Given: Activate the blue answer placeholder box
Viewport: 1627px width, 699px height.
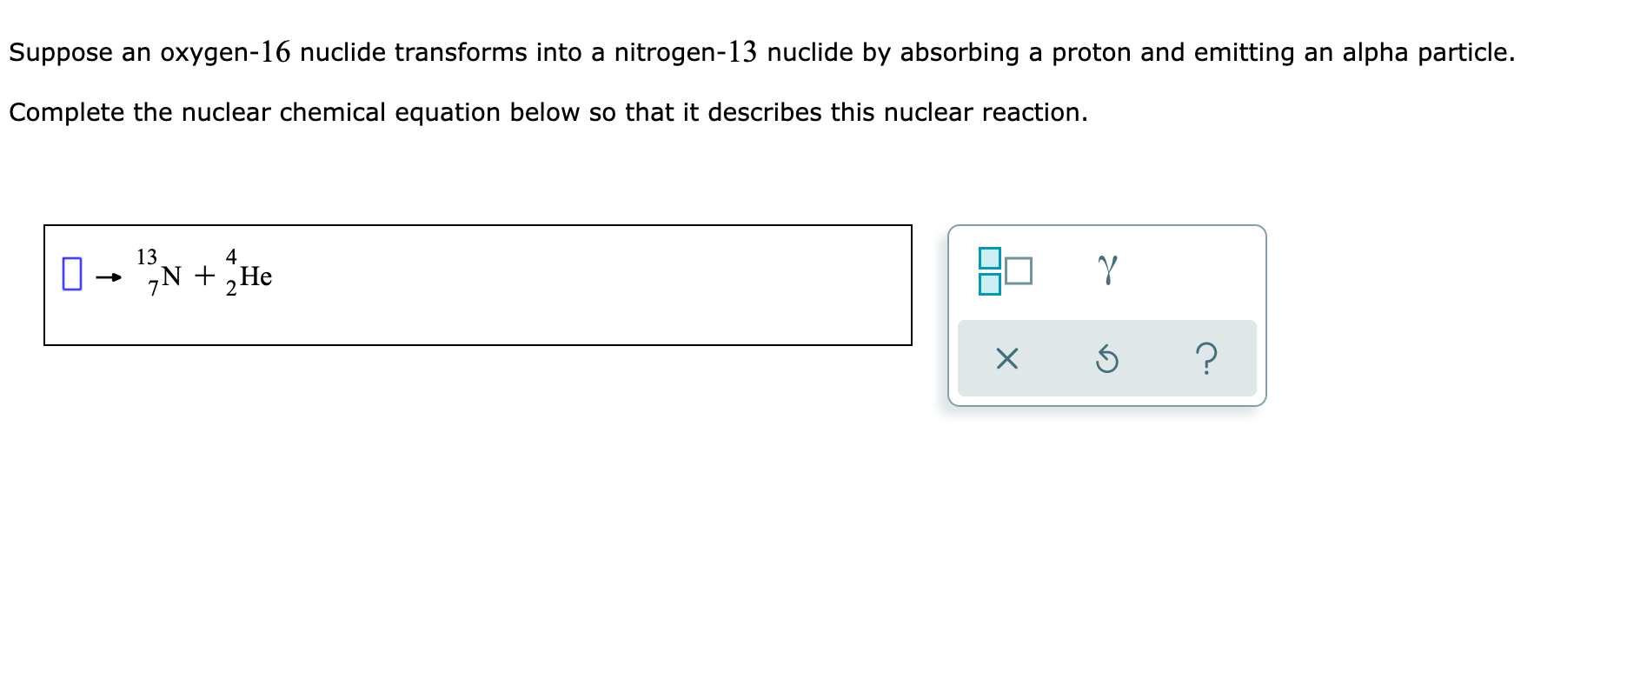Looking at the screenshot, I should [71, 273].
